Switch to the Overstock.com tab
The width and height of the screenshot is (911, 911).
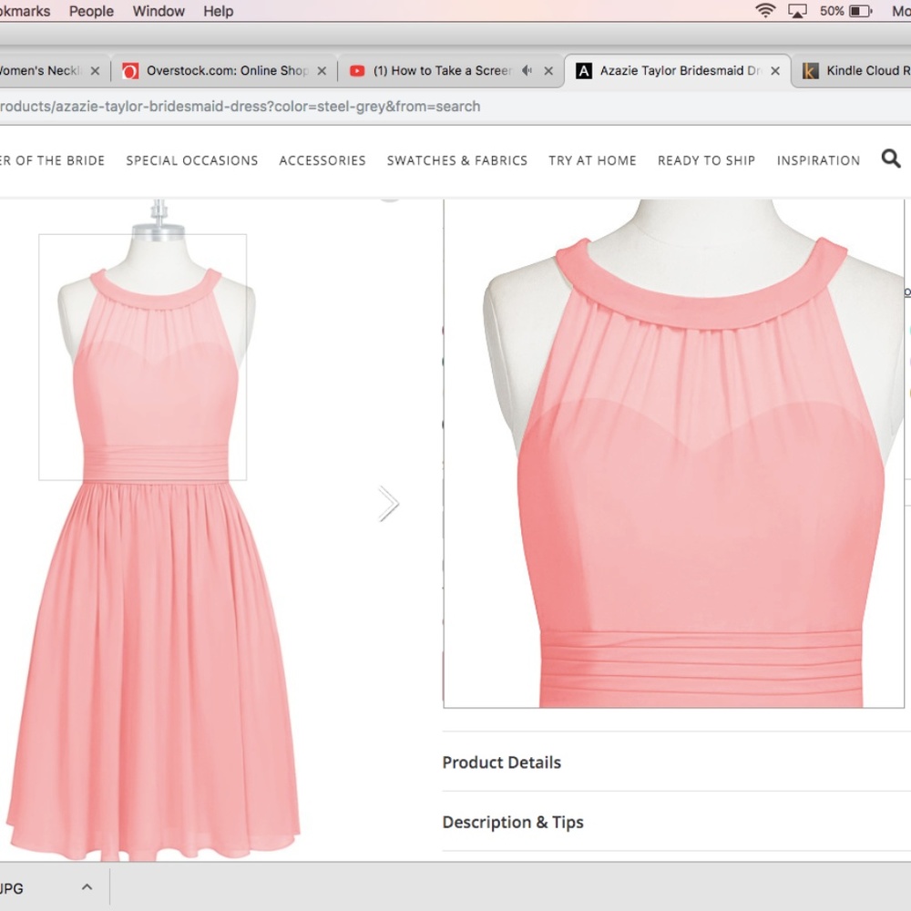224,71
